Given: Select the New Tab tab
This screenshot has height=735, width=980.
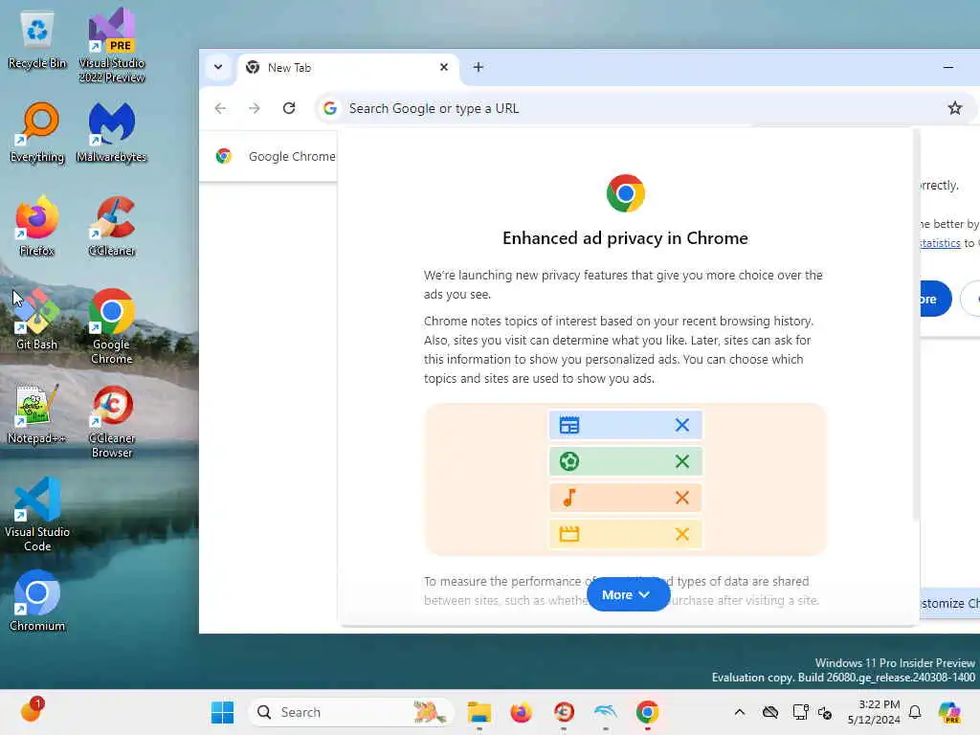Looking at the screenshot, I should tap(348, 68).
